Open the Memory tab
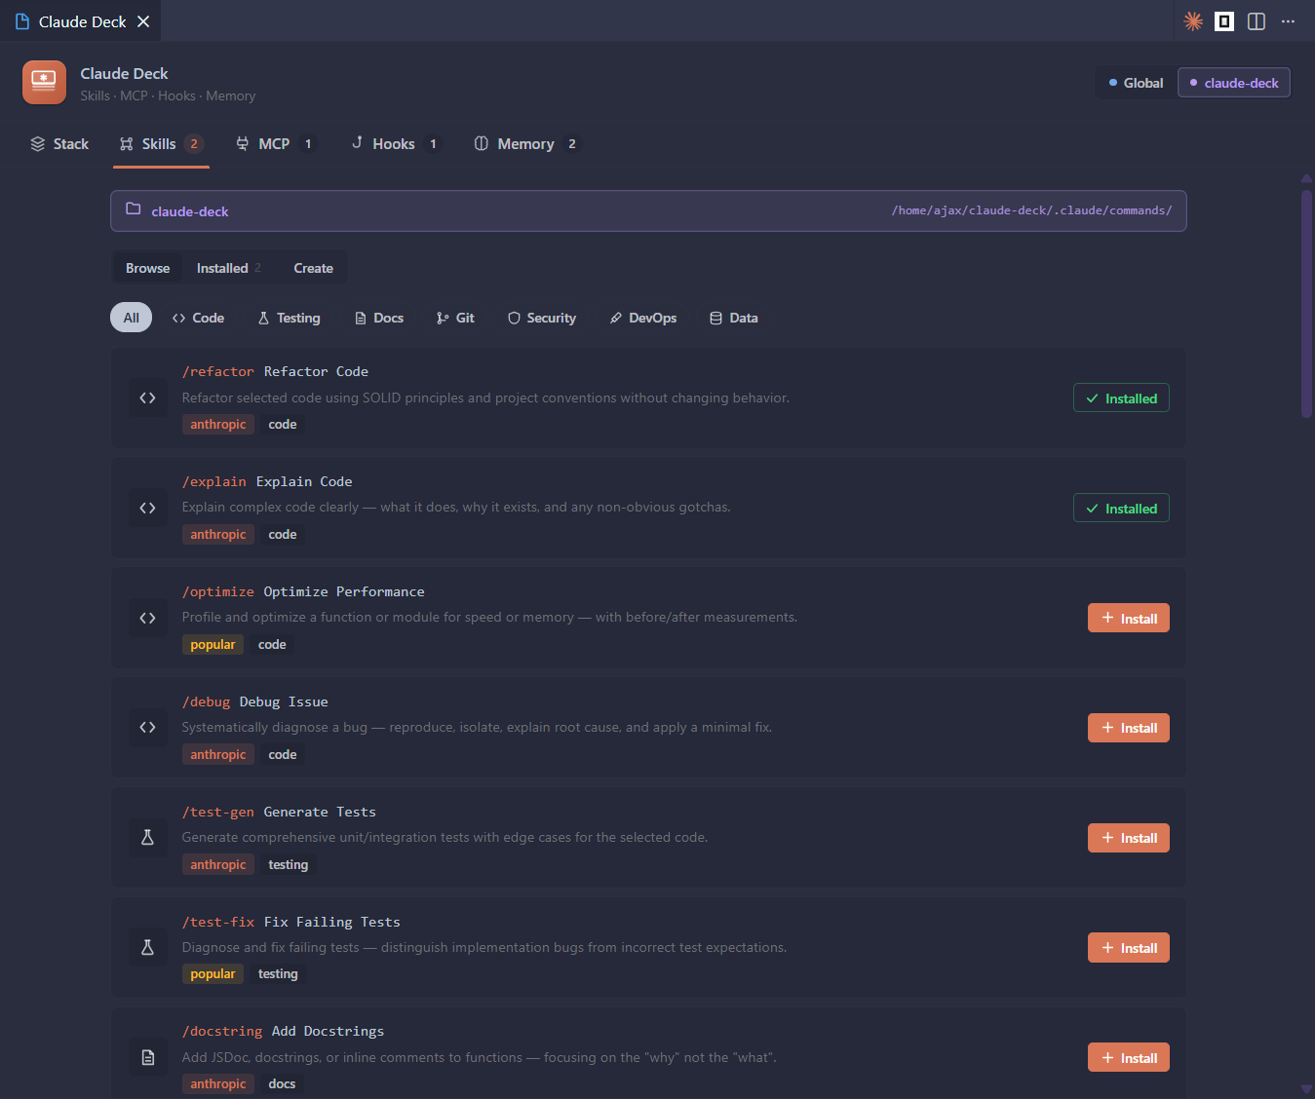 [x=526, y=144]
